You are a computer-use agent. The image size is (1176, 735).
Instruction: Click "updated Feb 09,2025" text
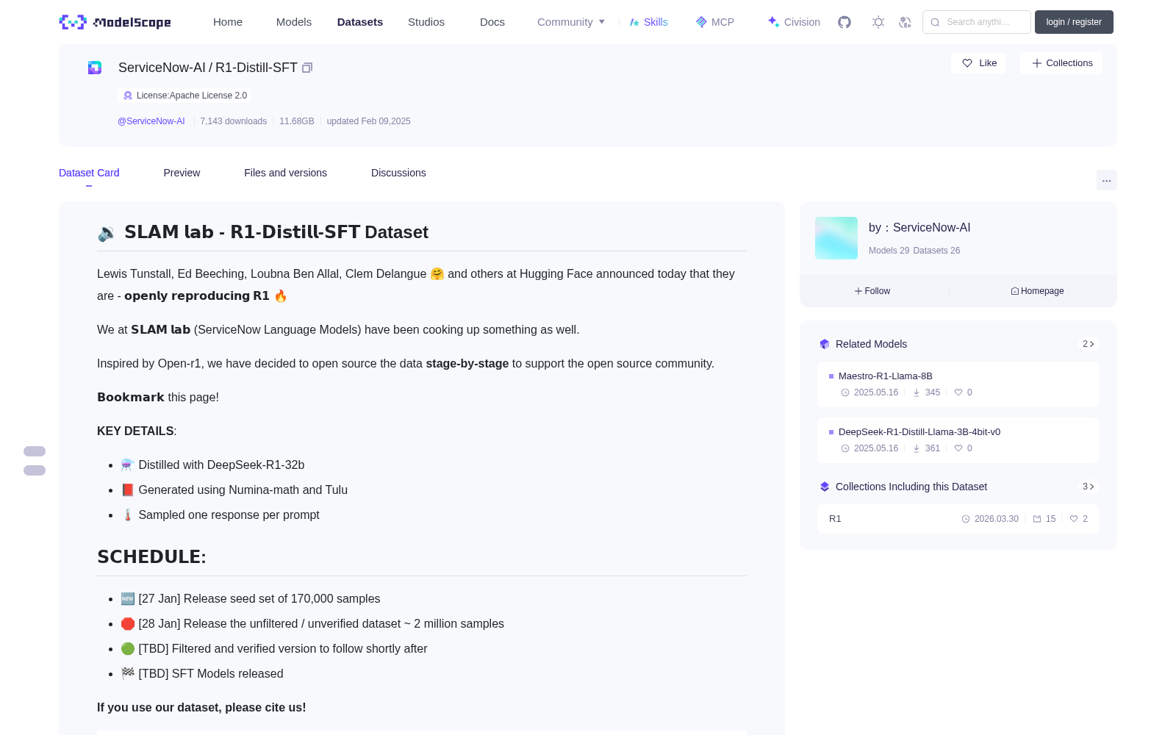369,121
